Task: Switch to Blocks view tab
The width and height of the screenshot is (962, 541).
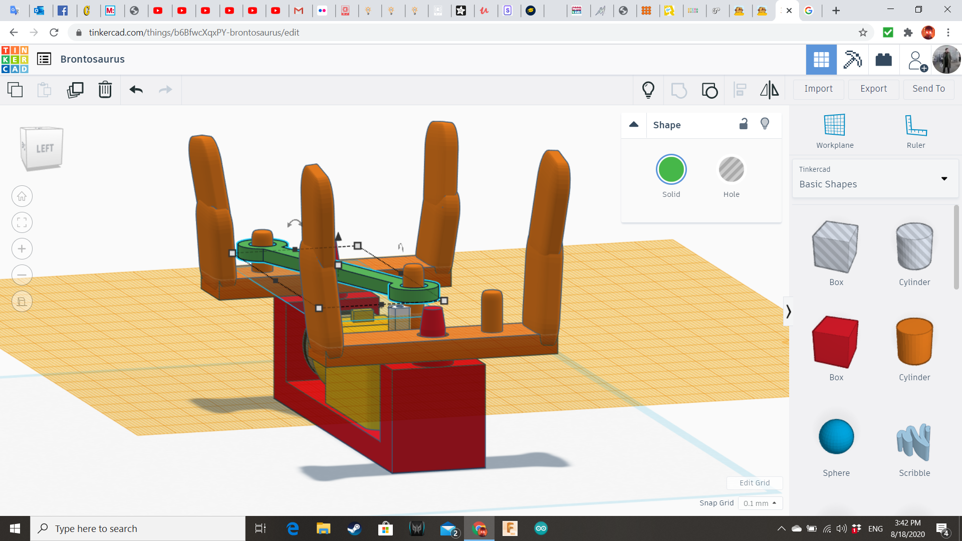Action: point(852,60)
